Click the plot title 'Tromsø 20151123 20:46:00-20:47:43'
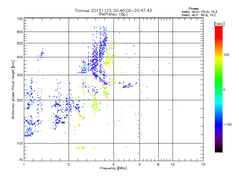This screenshot has width=239, height=179. pos(113,10)
